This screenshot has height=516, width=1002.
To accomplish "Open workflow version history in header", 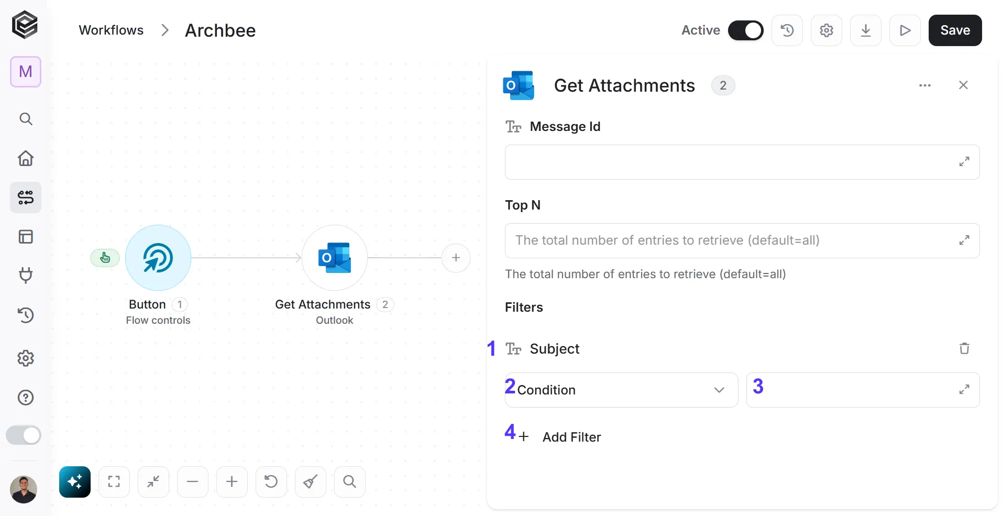I will pos(787,30).
